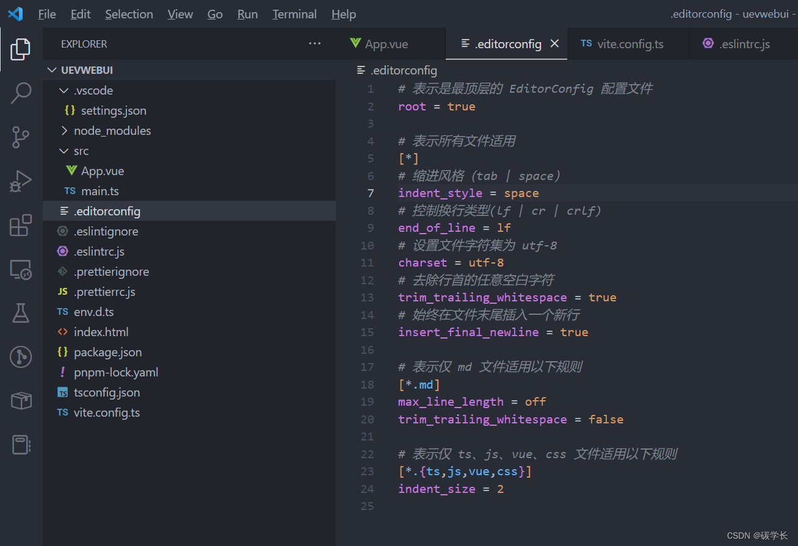Open the Run and Debug view

21,181
